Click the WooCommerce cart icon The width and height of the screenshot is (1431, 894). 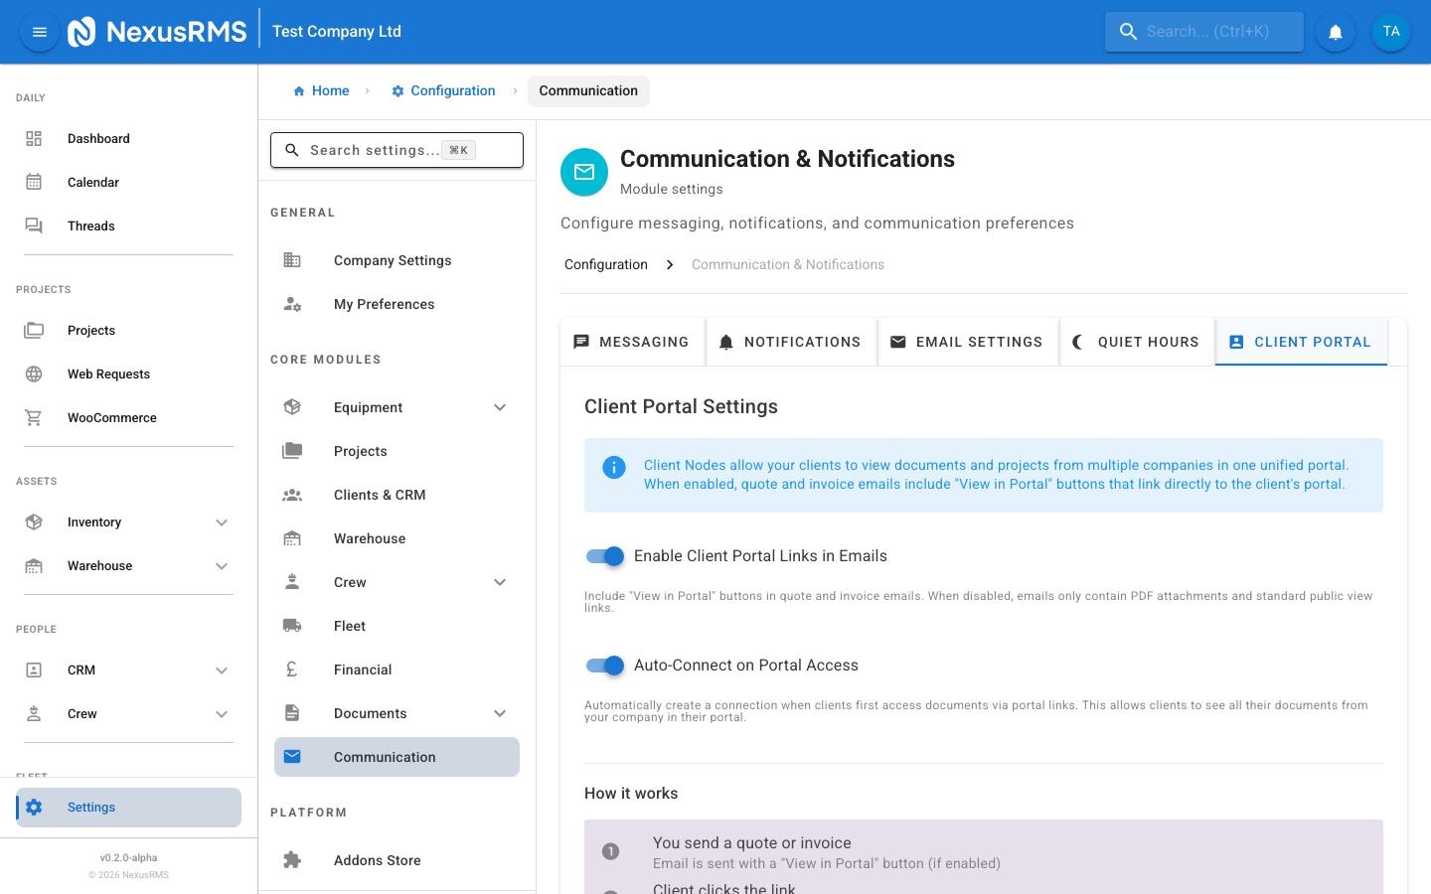coord(34,417)
